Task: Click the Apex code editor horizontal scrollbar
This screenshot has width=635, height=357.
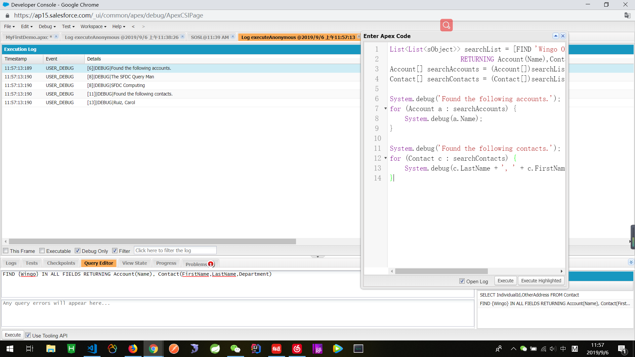Action: point(441,271)
